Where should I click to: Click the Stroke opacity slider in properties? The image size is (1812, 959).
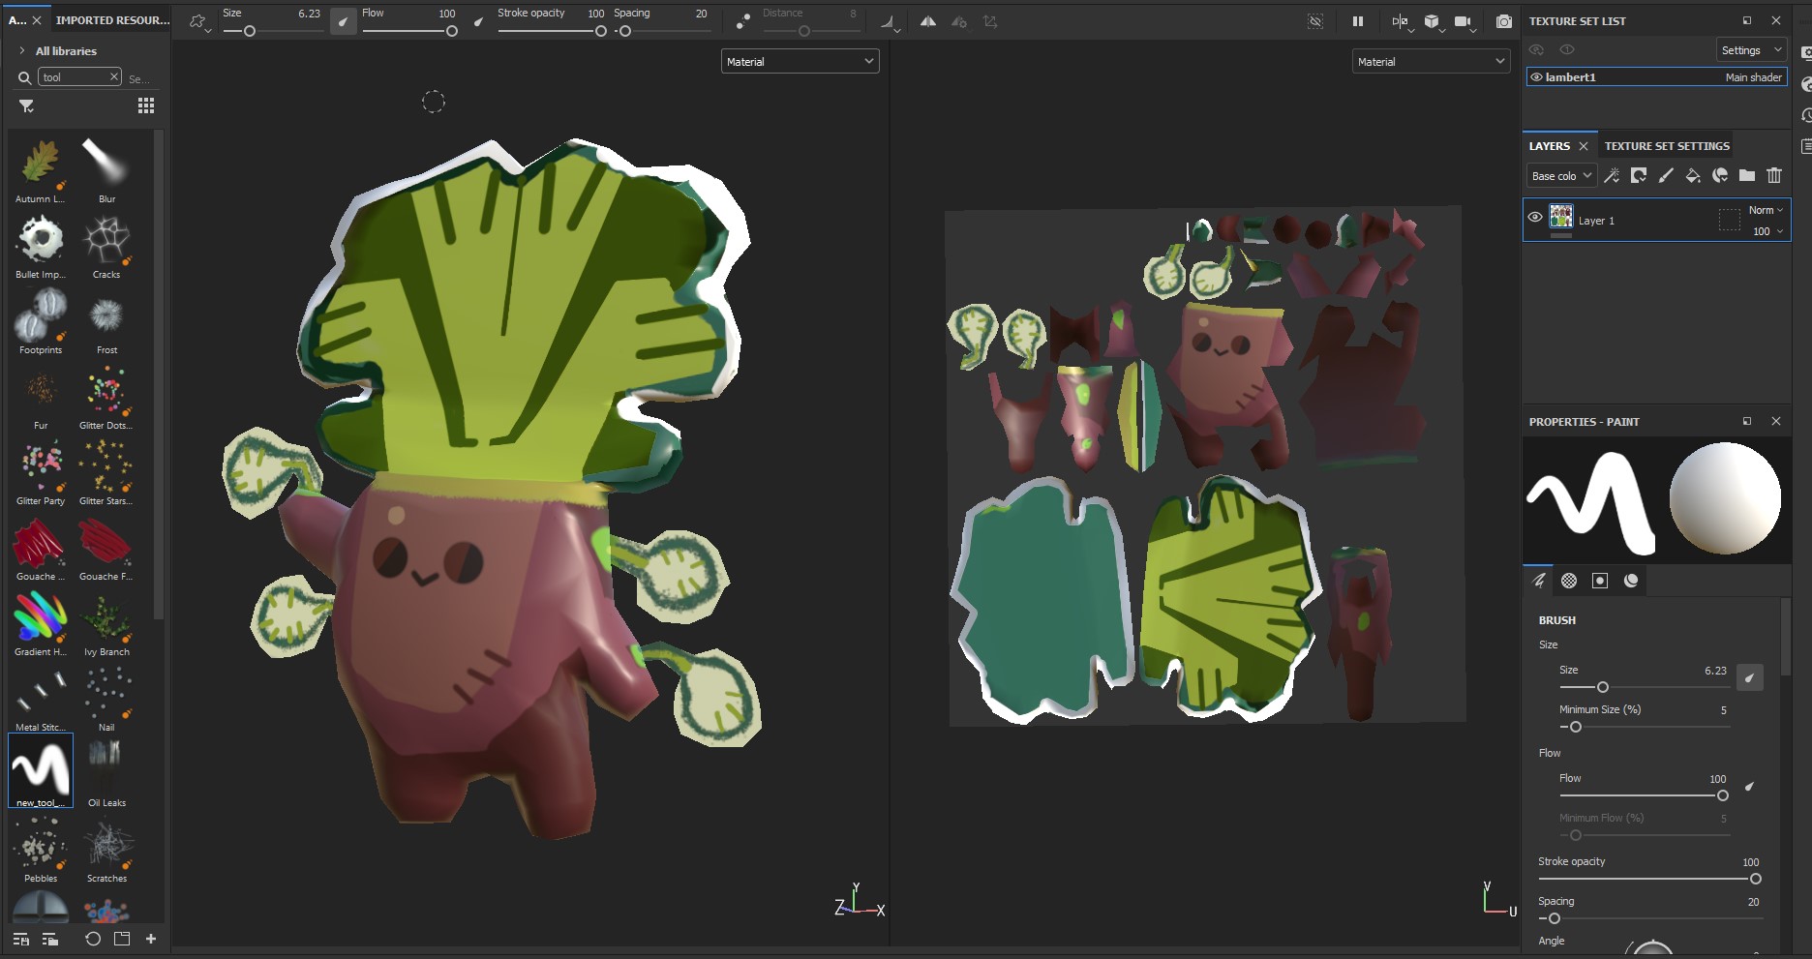pyautogui.click(x=1649, y=879)
